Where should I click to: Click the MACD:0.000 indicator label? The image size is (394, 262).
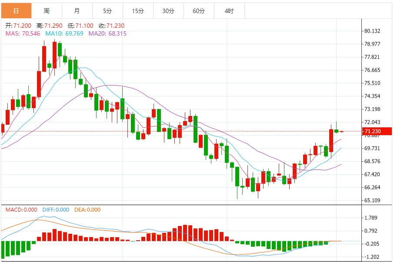21,210
